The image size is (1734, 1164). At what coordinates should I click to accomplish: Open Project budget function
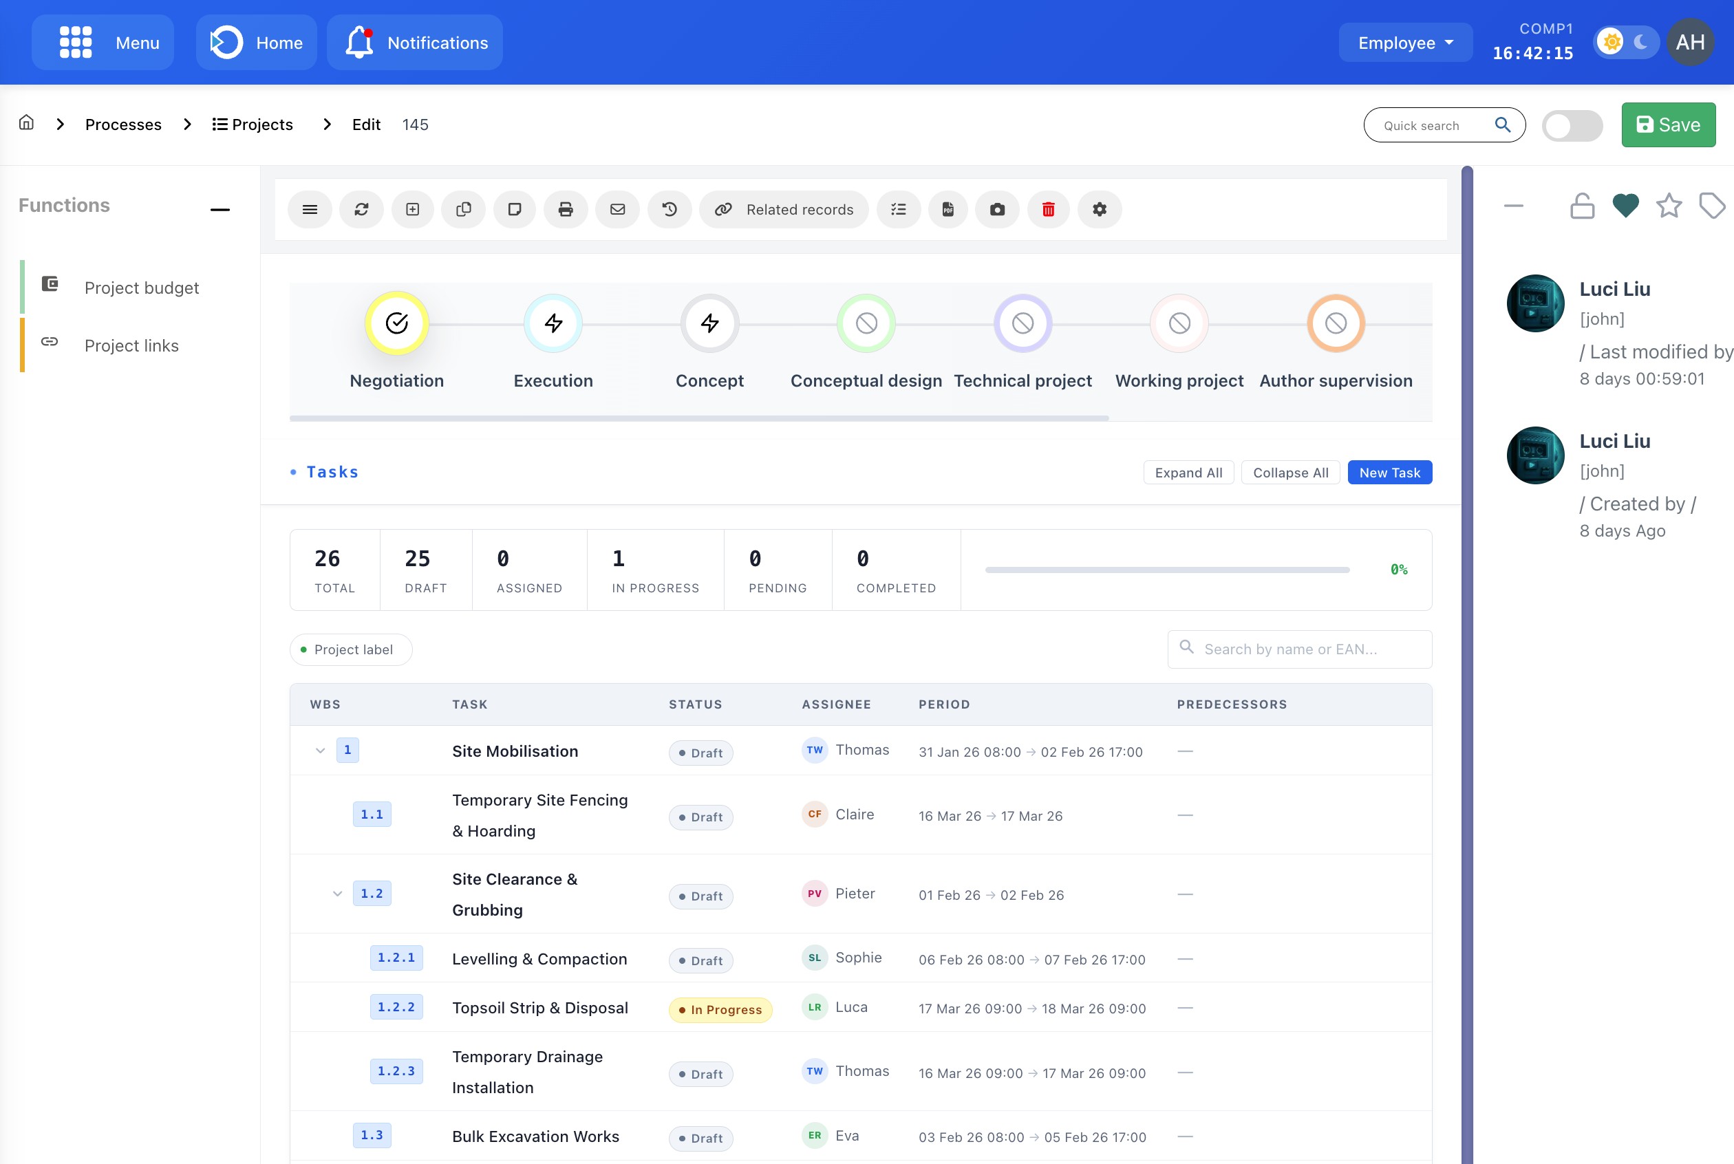[x=141, y=288]
